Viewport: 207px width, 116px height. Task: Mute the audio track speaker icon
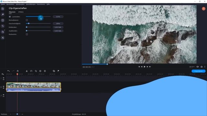click(x=4, y=95)
